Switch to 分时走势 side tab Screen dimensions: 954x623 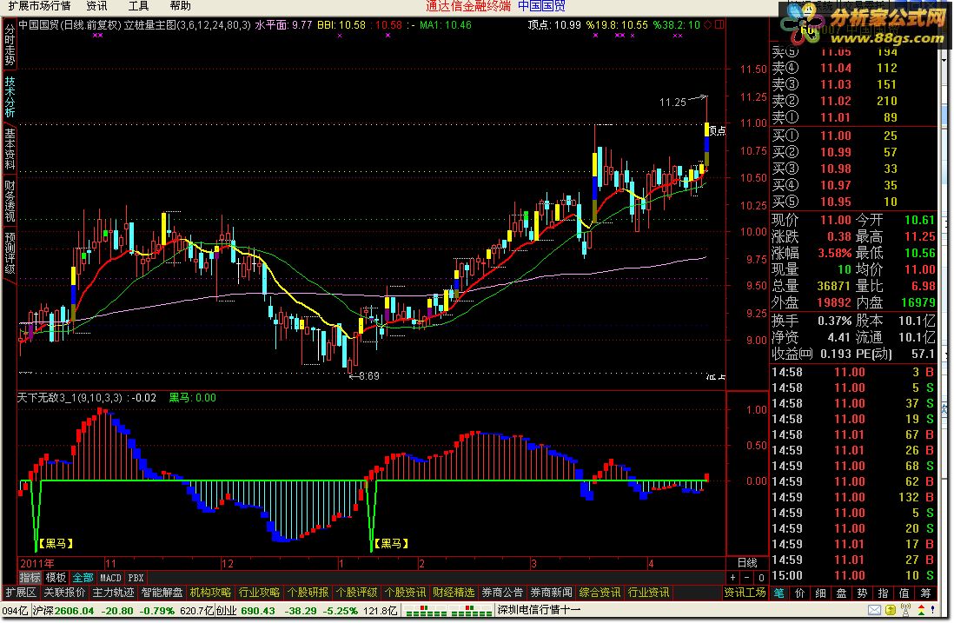point(10,44)
